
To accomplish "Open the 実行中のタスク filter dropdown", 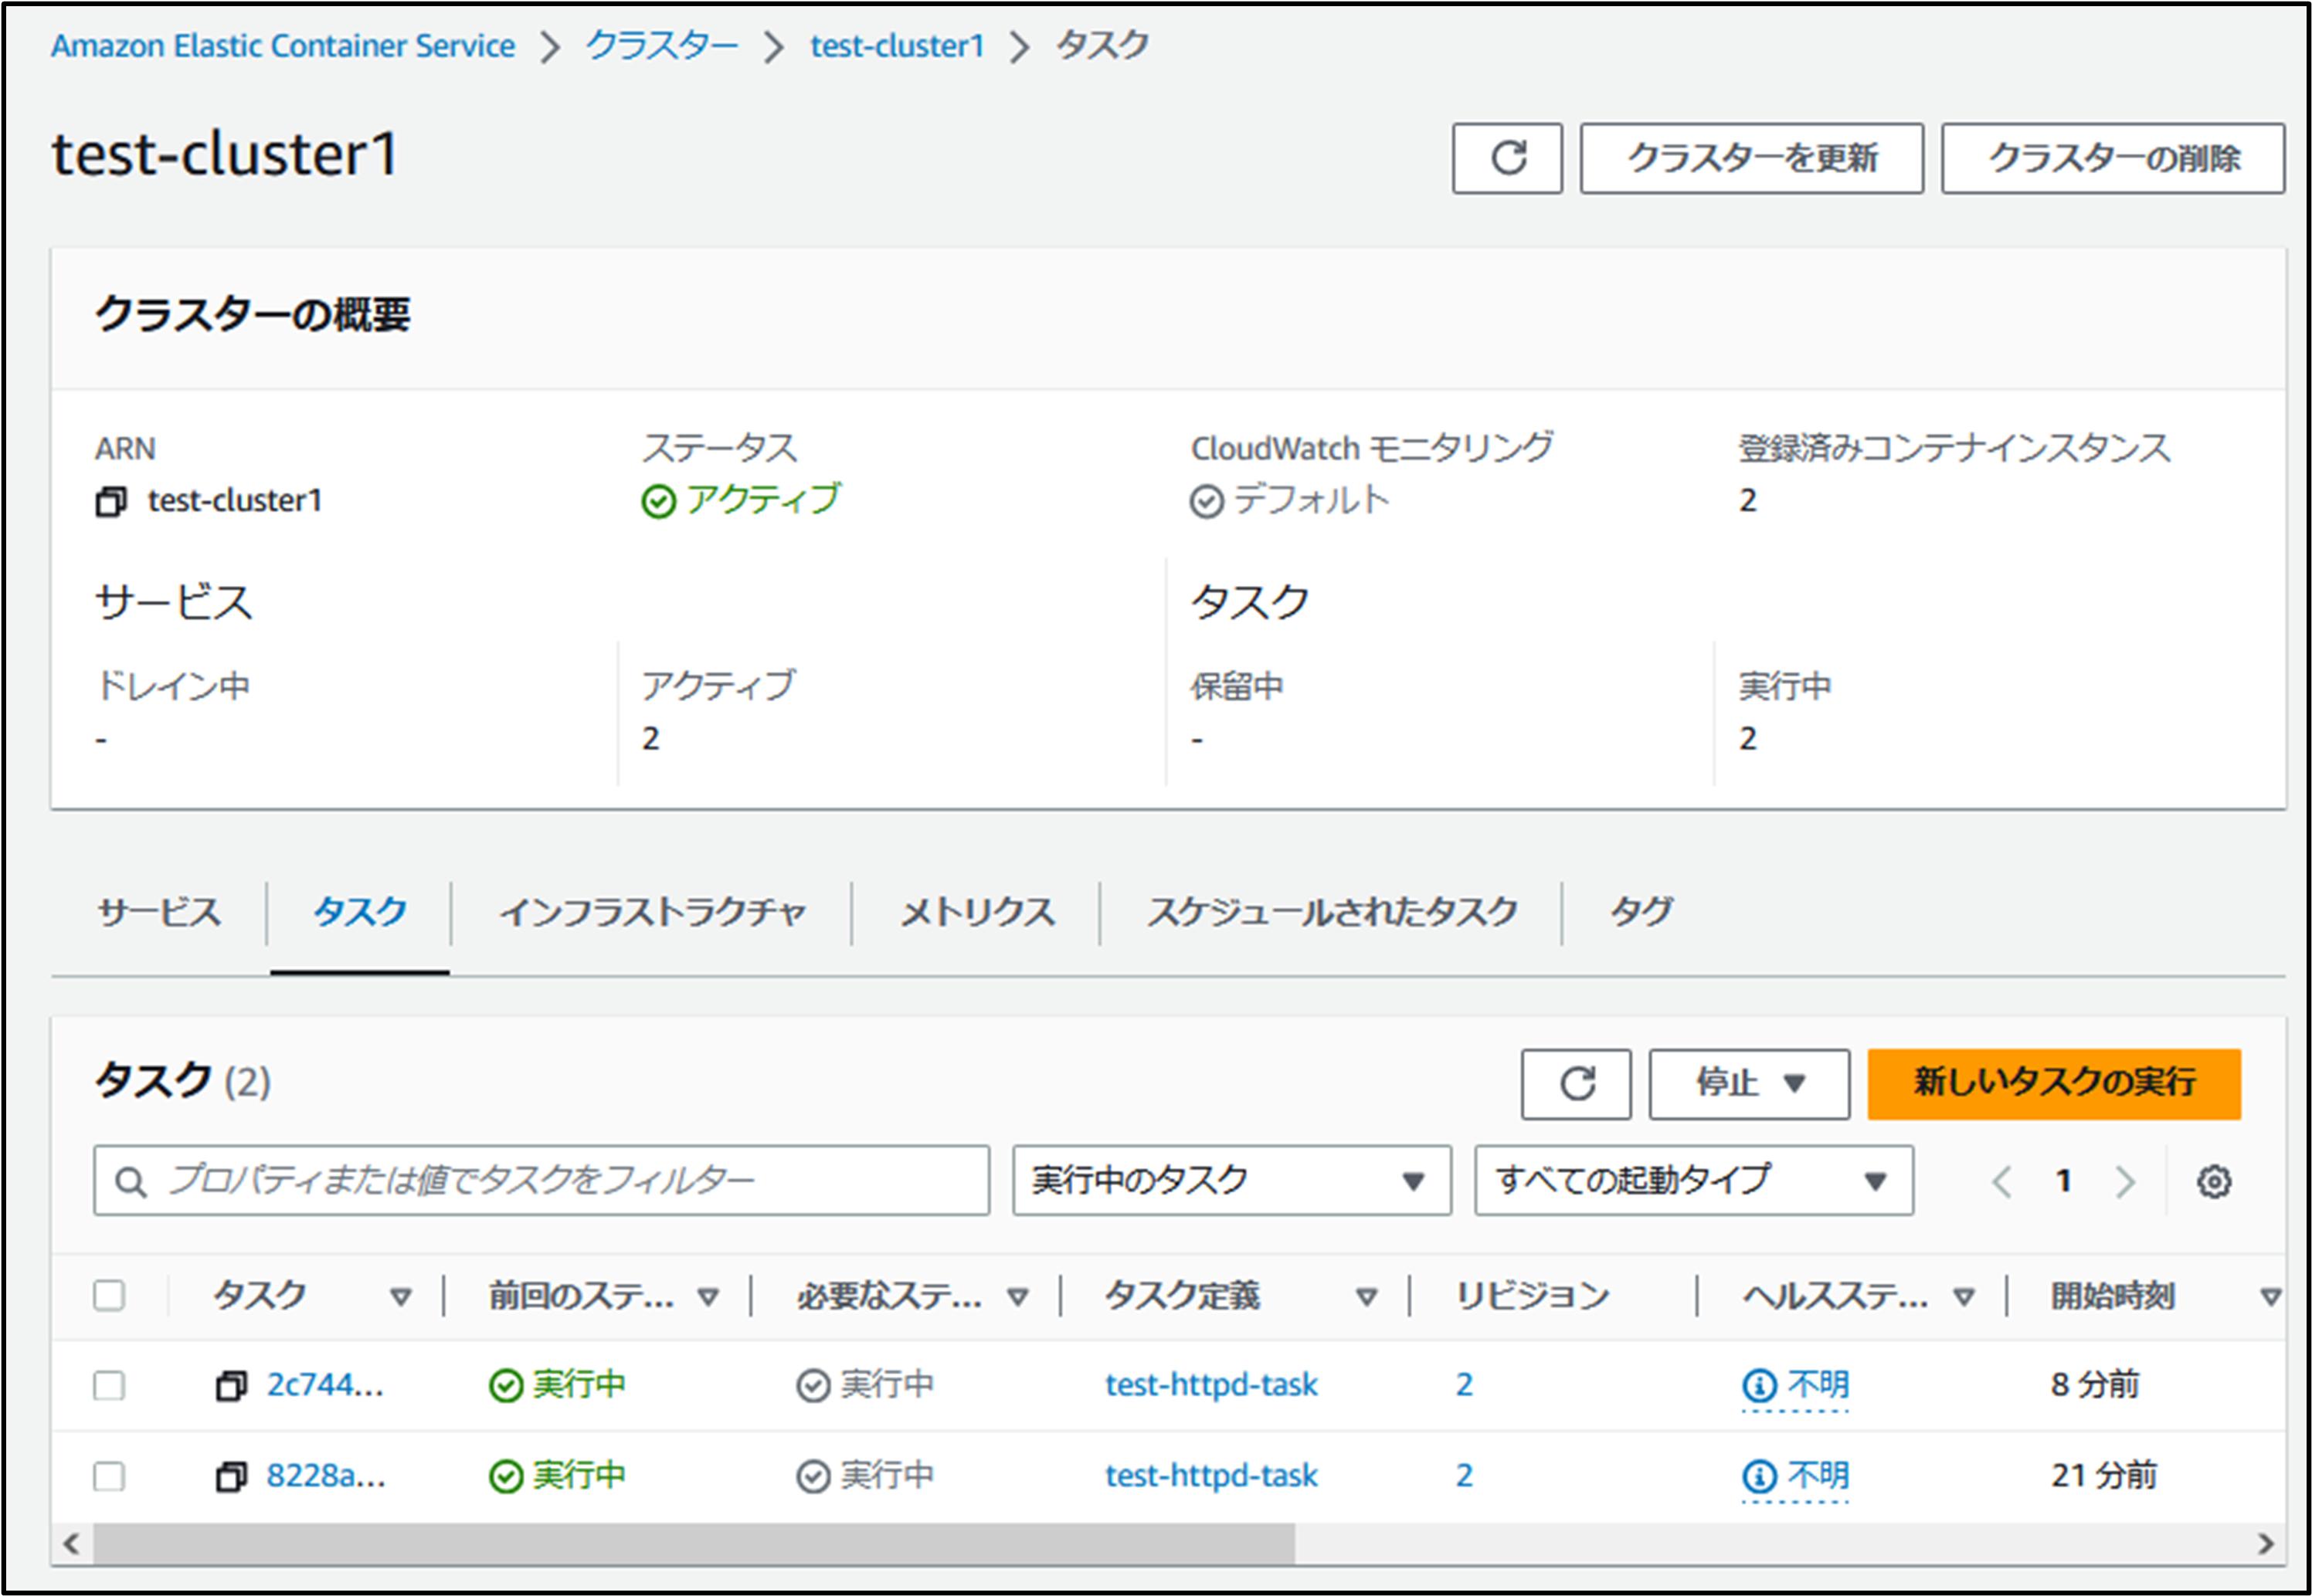I will click(1231, 1181).
